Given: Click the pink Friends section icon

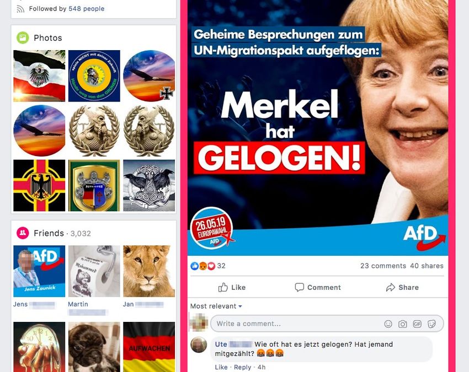Looking at the screenshot, I should 23,233.
